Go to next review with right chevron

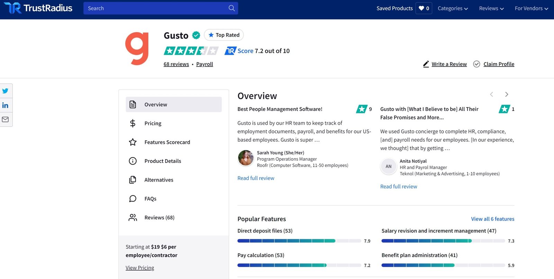(507, 94)
